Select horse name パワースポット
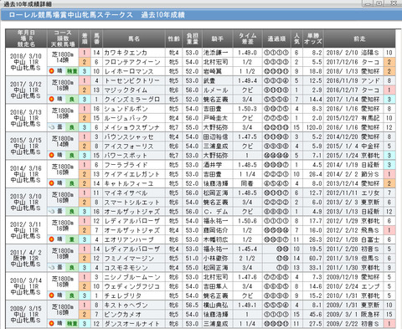 [126, 156]
